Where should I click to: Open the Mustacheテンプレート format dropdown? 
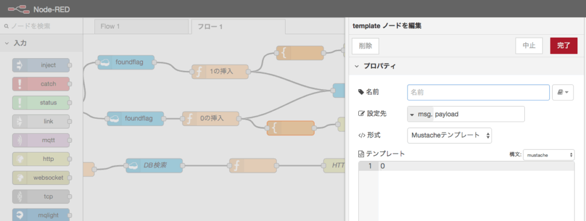click(x=450, y=136)
